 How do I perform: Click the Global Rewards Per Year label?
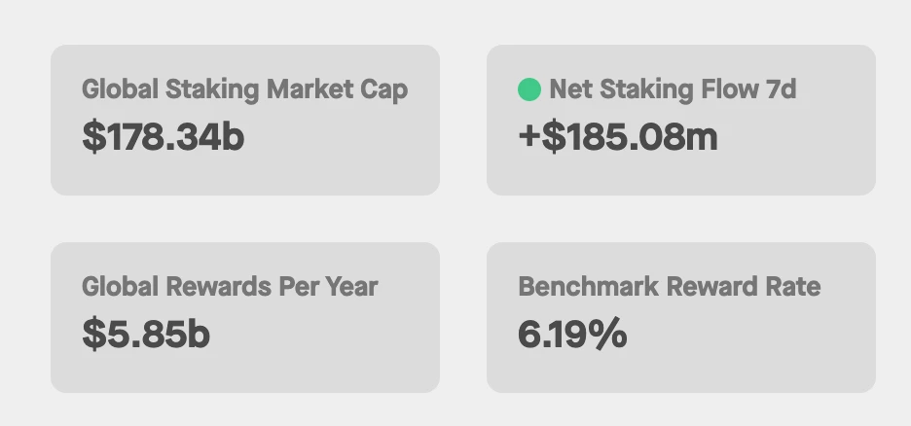click(x=230, y=287)
